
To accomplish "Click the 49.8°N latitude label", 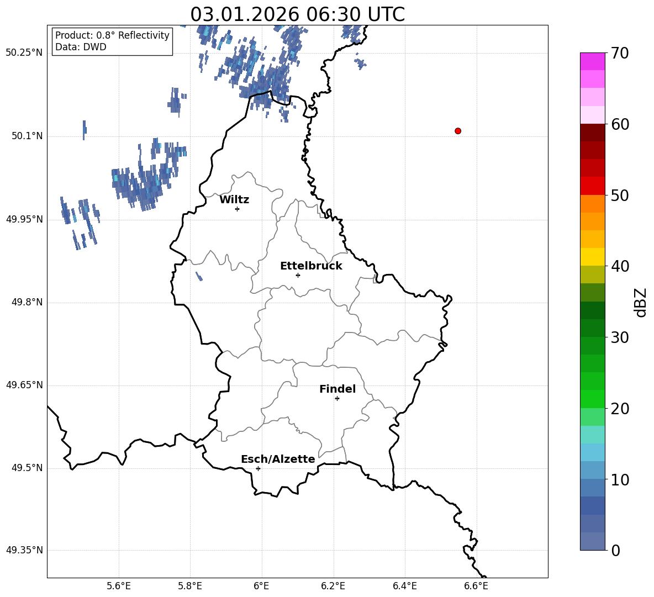I will [x=27, y=302].
